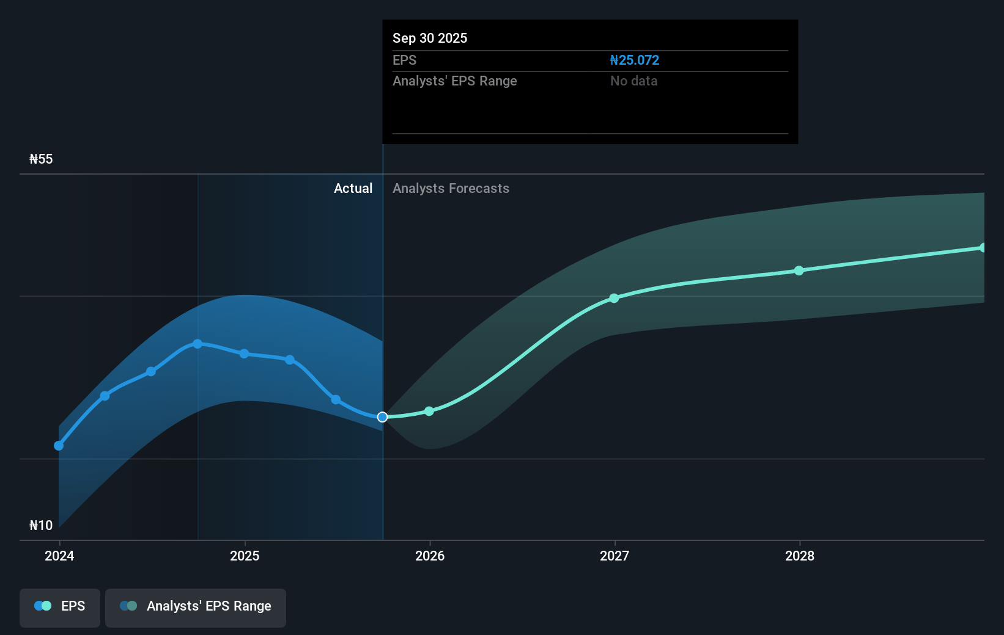The image size is (1004, 635).
Task: Click the 2024 x-axis label
Action: tap(59, 556)
